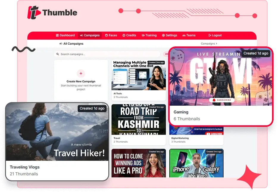Click the 21 Thumbnails count text

click(x=24, y=174)
